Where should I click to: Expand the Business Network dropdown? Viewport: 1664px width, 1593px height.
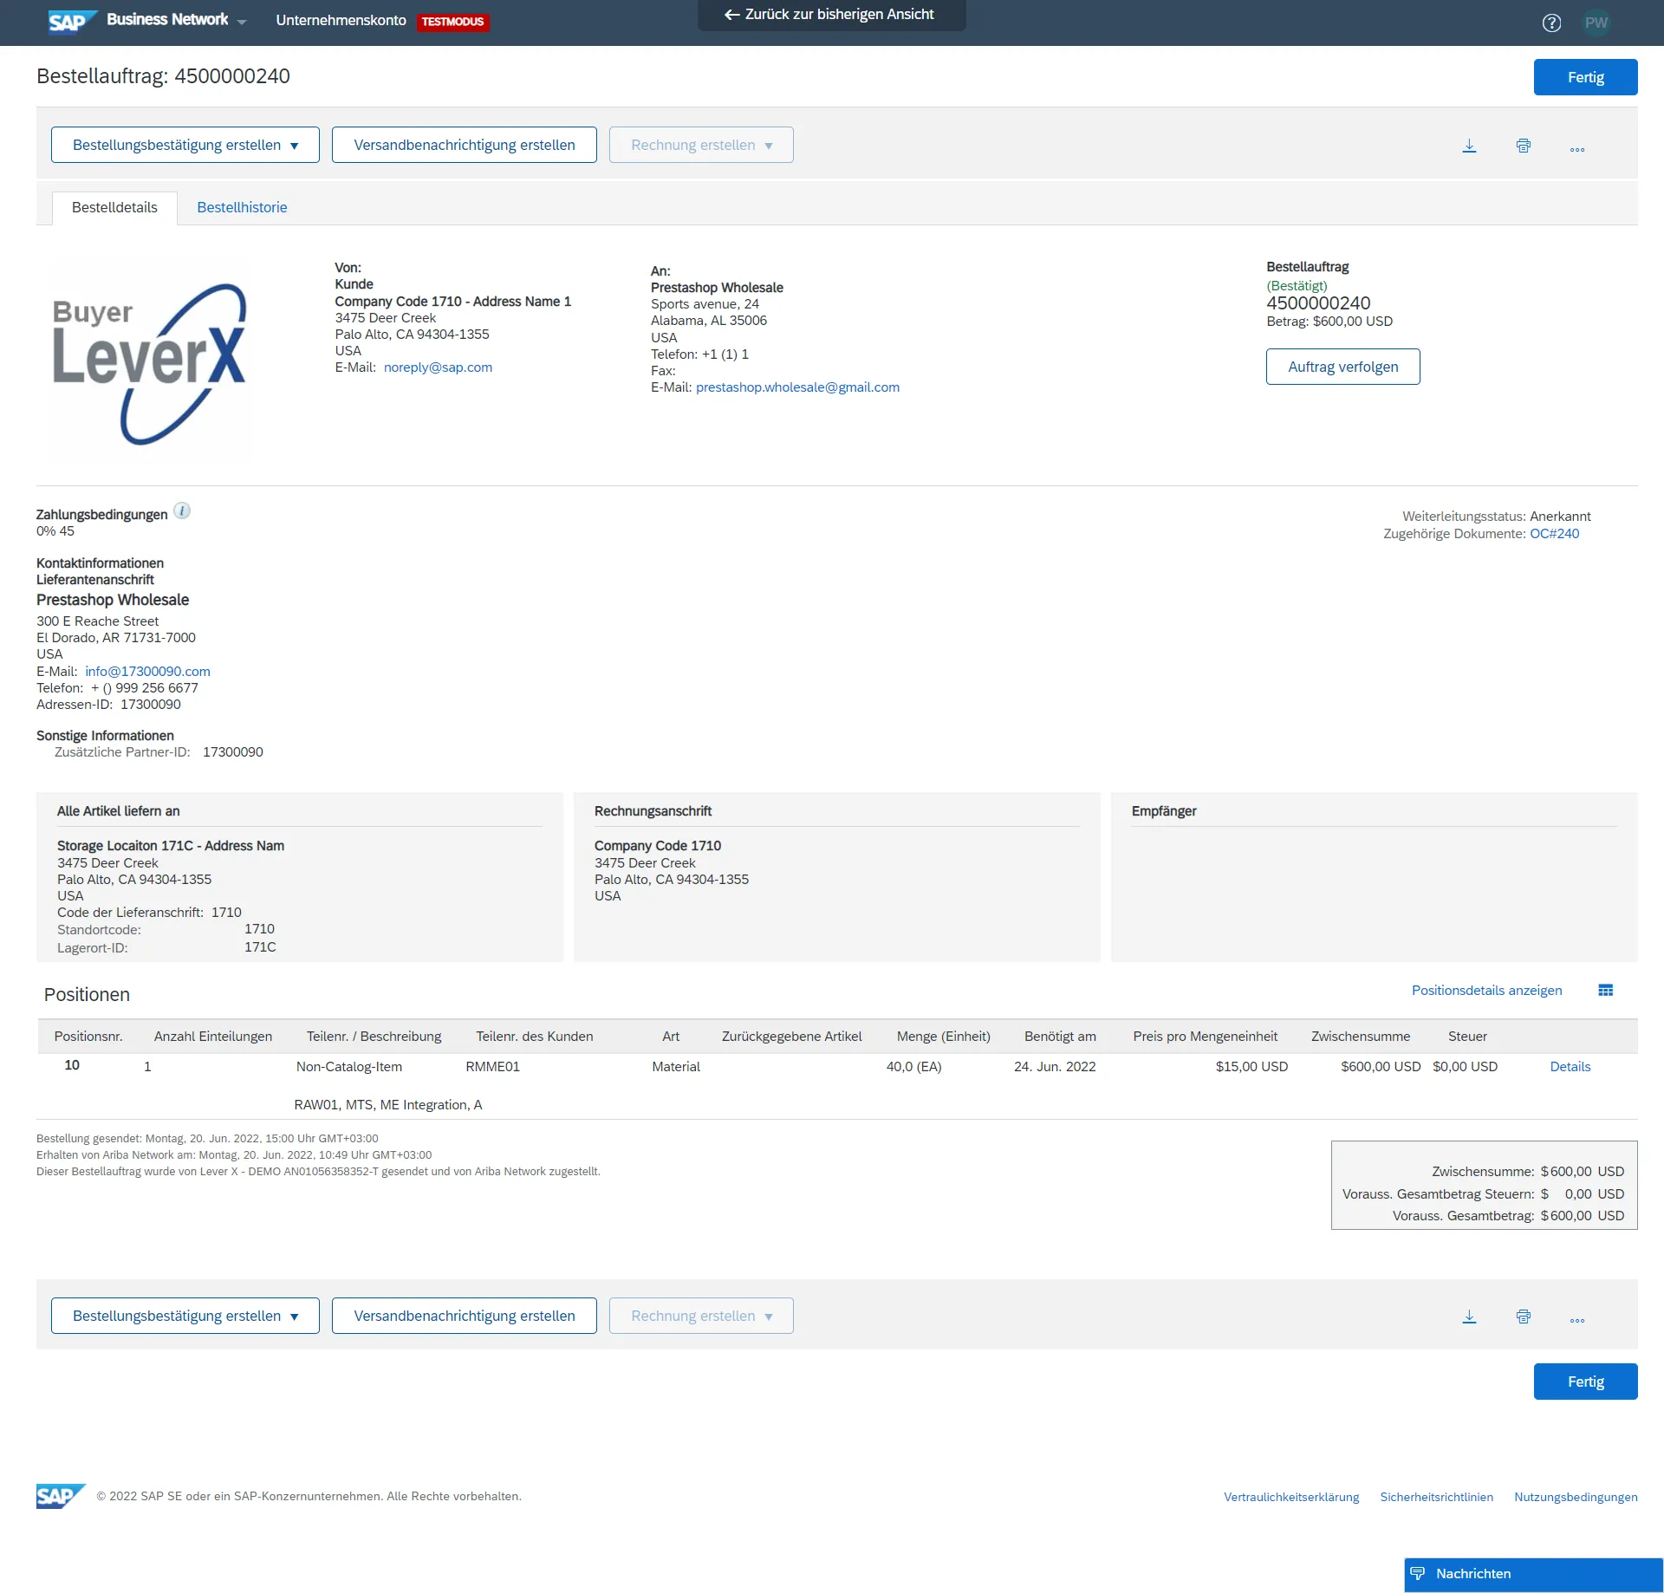tap(241, 23)
